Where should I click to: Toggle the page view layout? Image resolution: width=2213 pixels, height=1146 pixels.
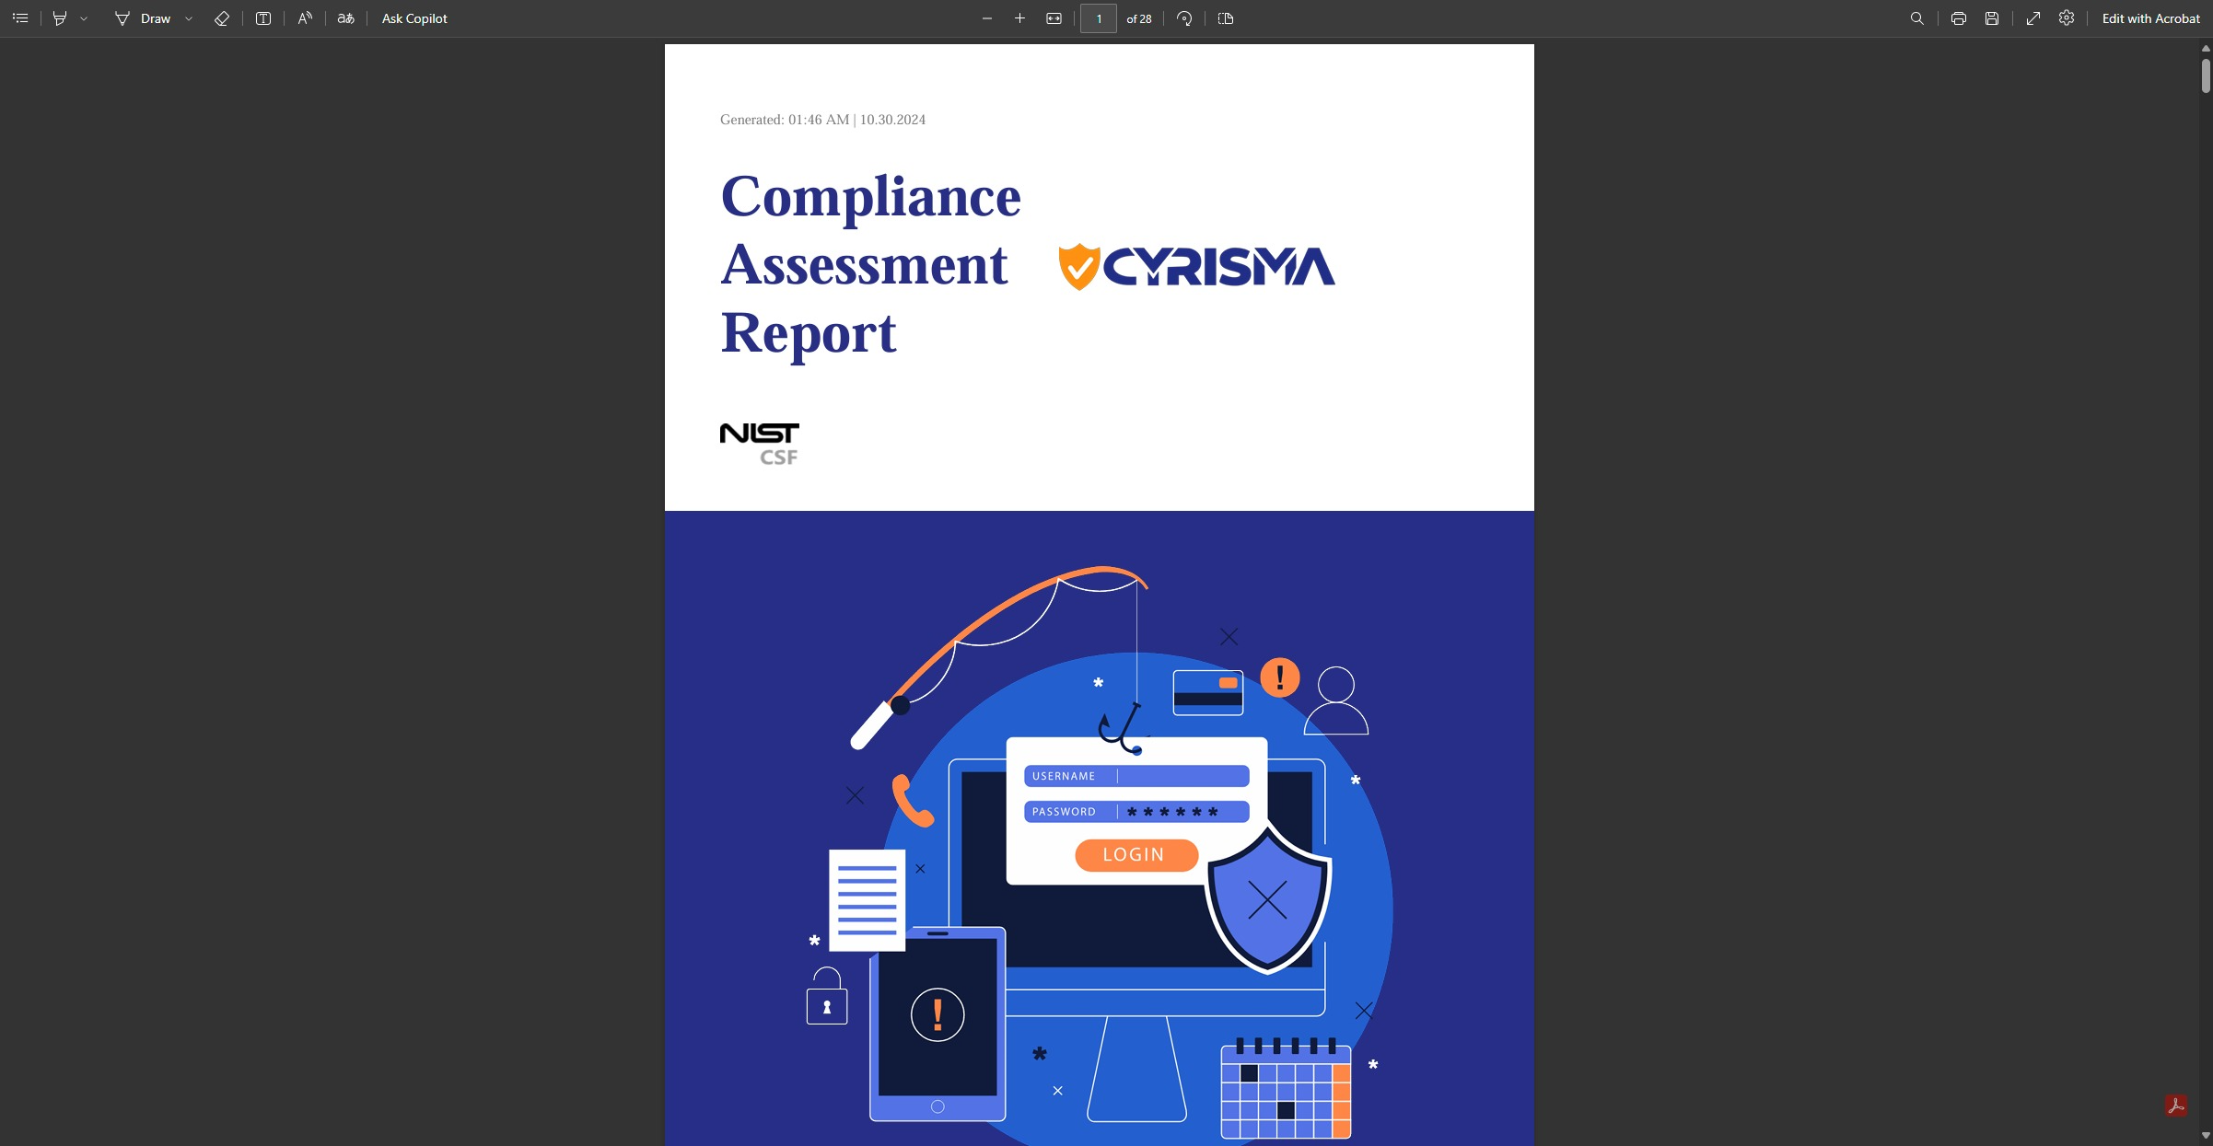1226,18
